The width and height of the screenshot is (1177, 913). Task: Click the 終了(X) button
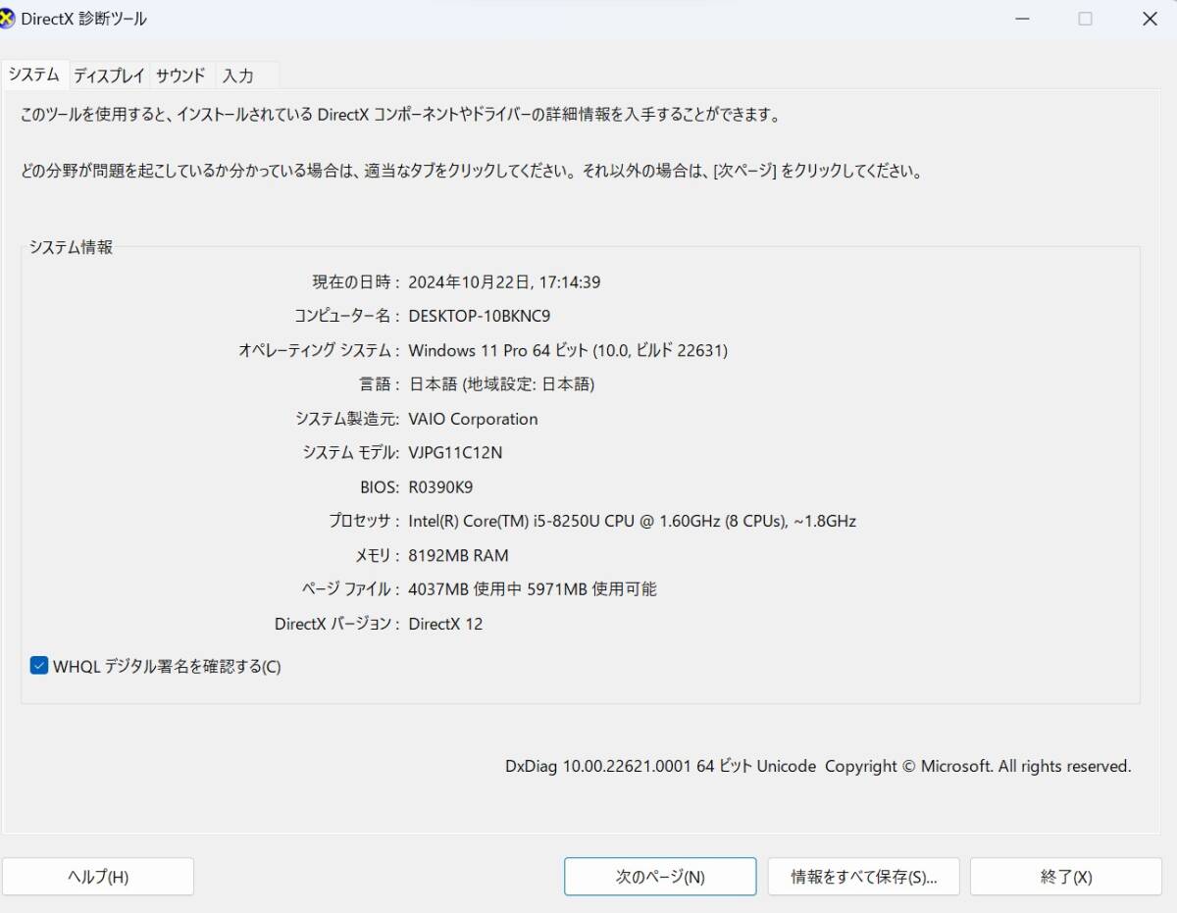[1066, 877]
